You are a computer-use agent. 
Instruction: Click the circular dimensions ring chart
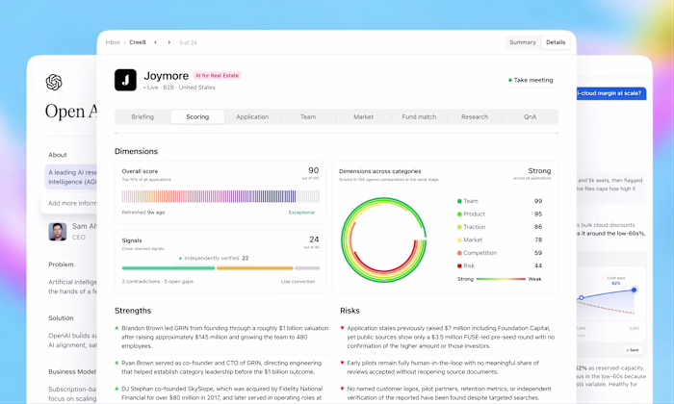[384, 240]
